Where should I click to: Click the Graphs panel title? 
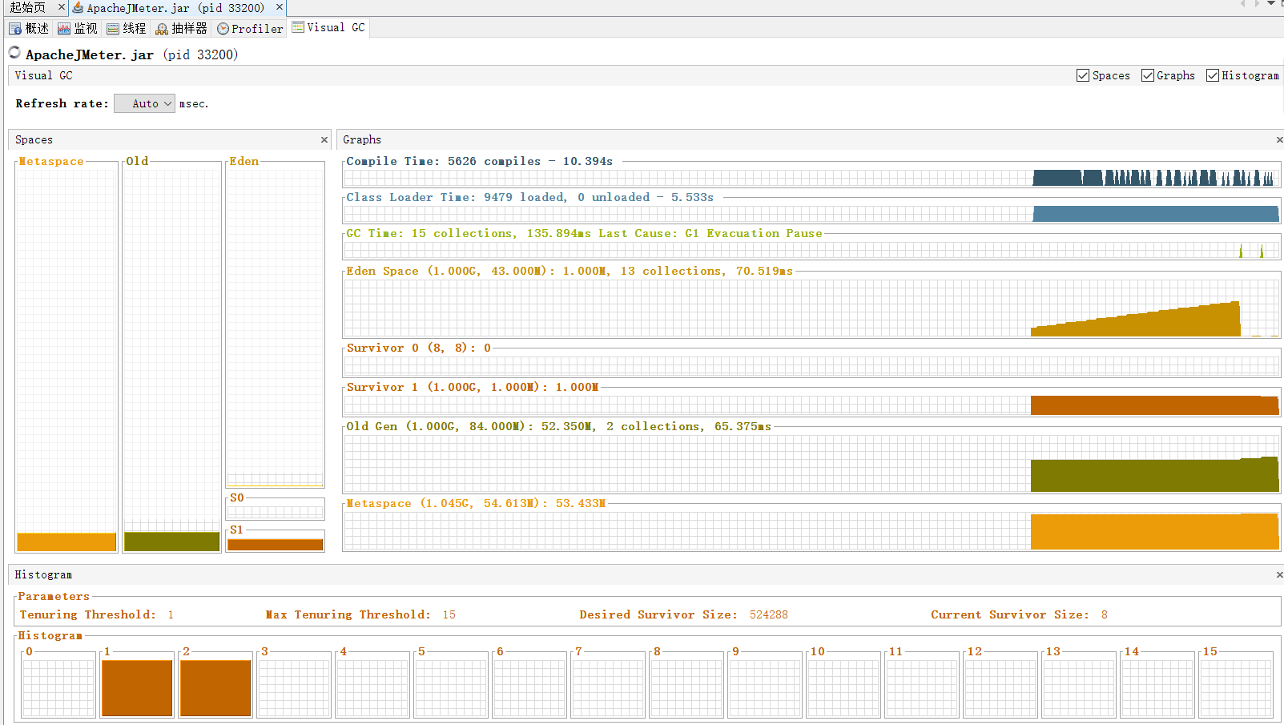362,139
